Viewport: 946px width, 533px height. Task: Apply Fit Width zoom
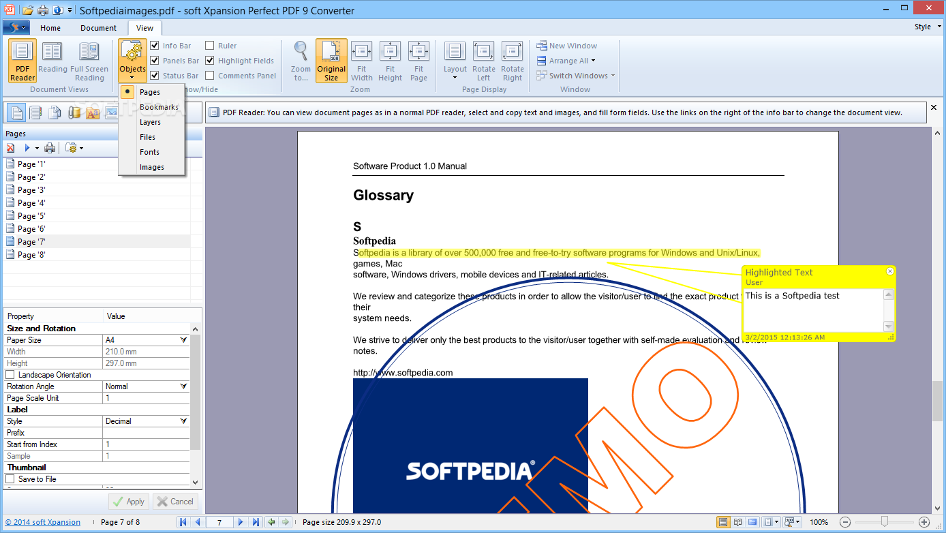click(361, 61)
